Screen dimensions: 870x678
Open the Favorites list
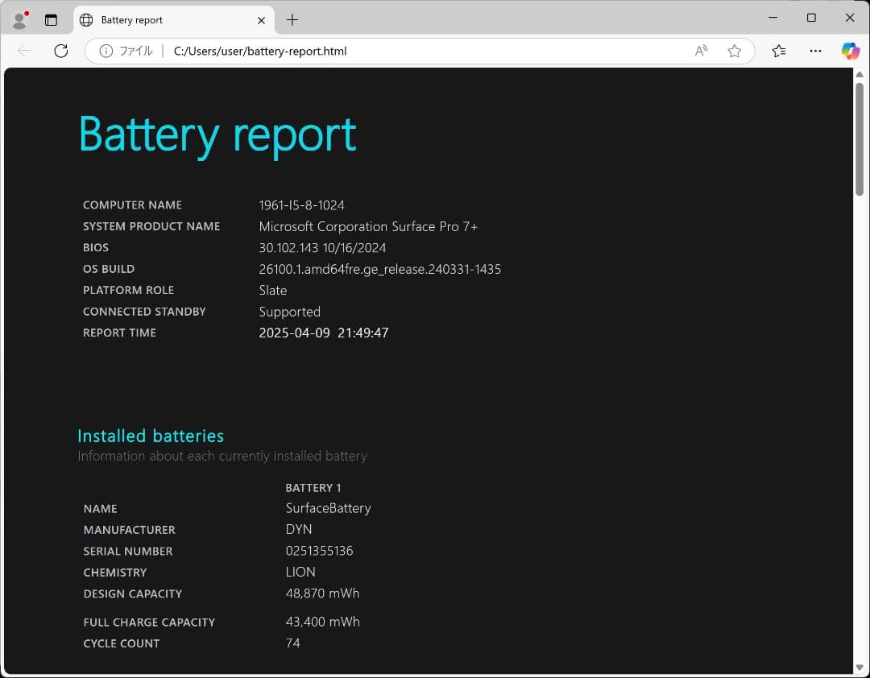coord(778,50)
